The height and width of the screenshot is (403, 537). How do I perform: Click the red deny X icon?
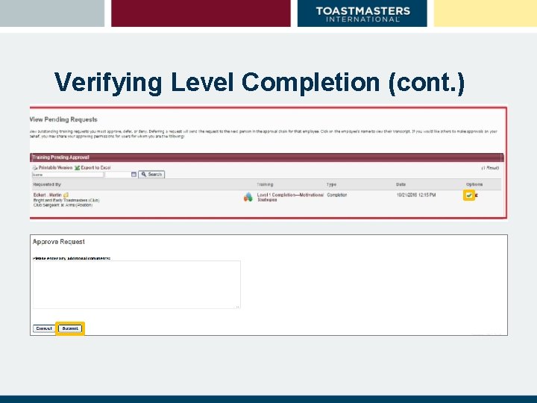pos(476,196)
